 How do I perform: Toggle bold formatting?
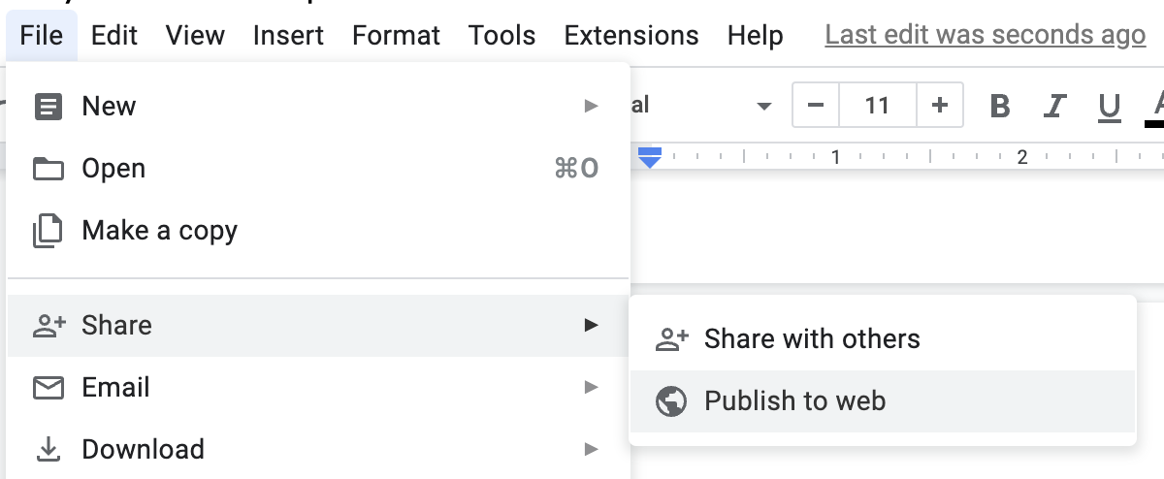point(1000,106)
